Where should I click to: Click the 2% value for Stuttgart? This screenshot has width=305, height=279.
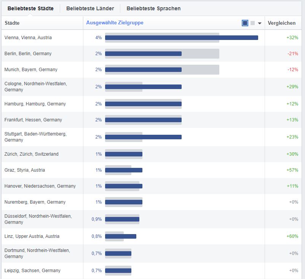coord(98,137)
